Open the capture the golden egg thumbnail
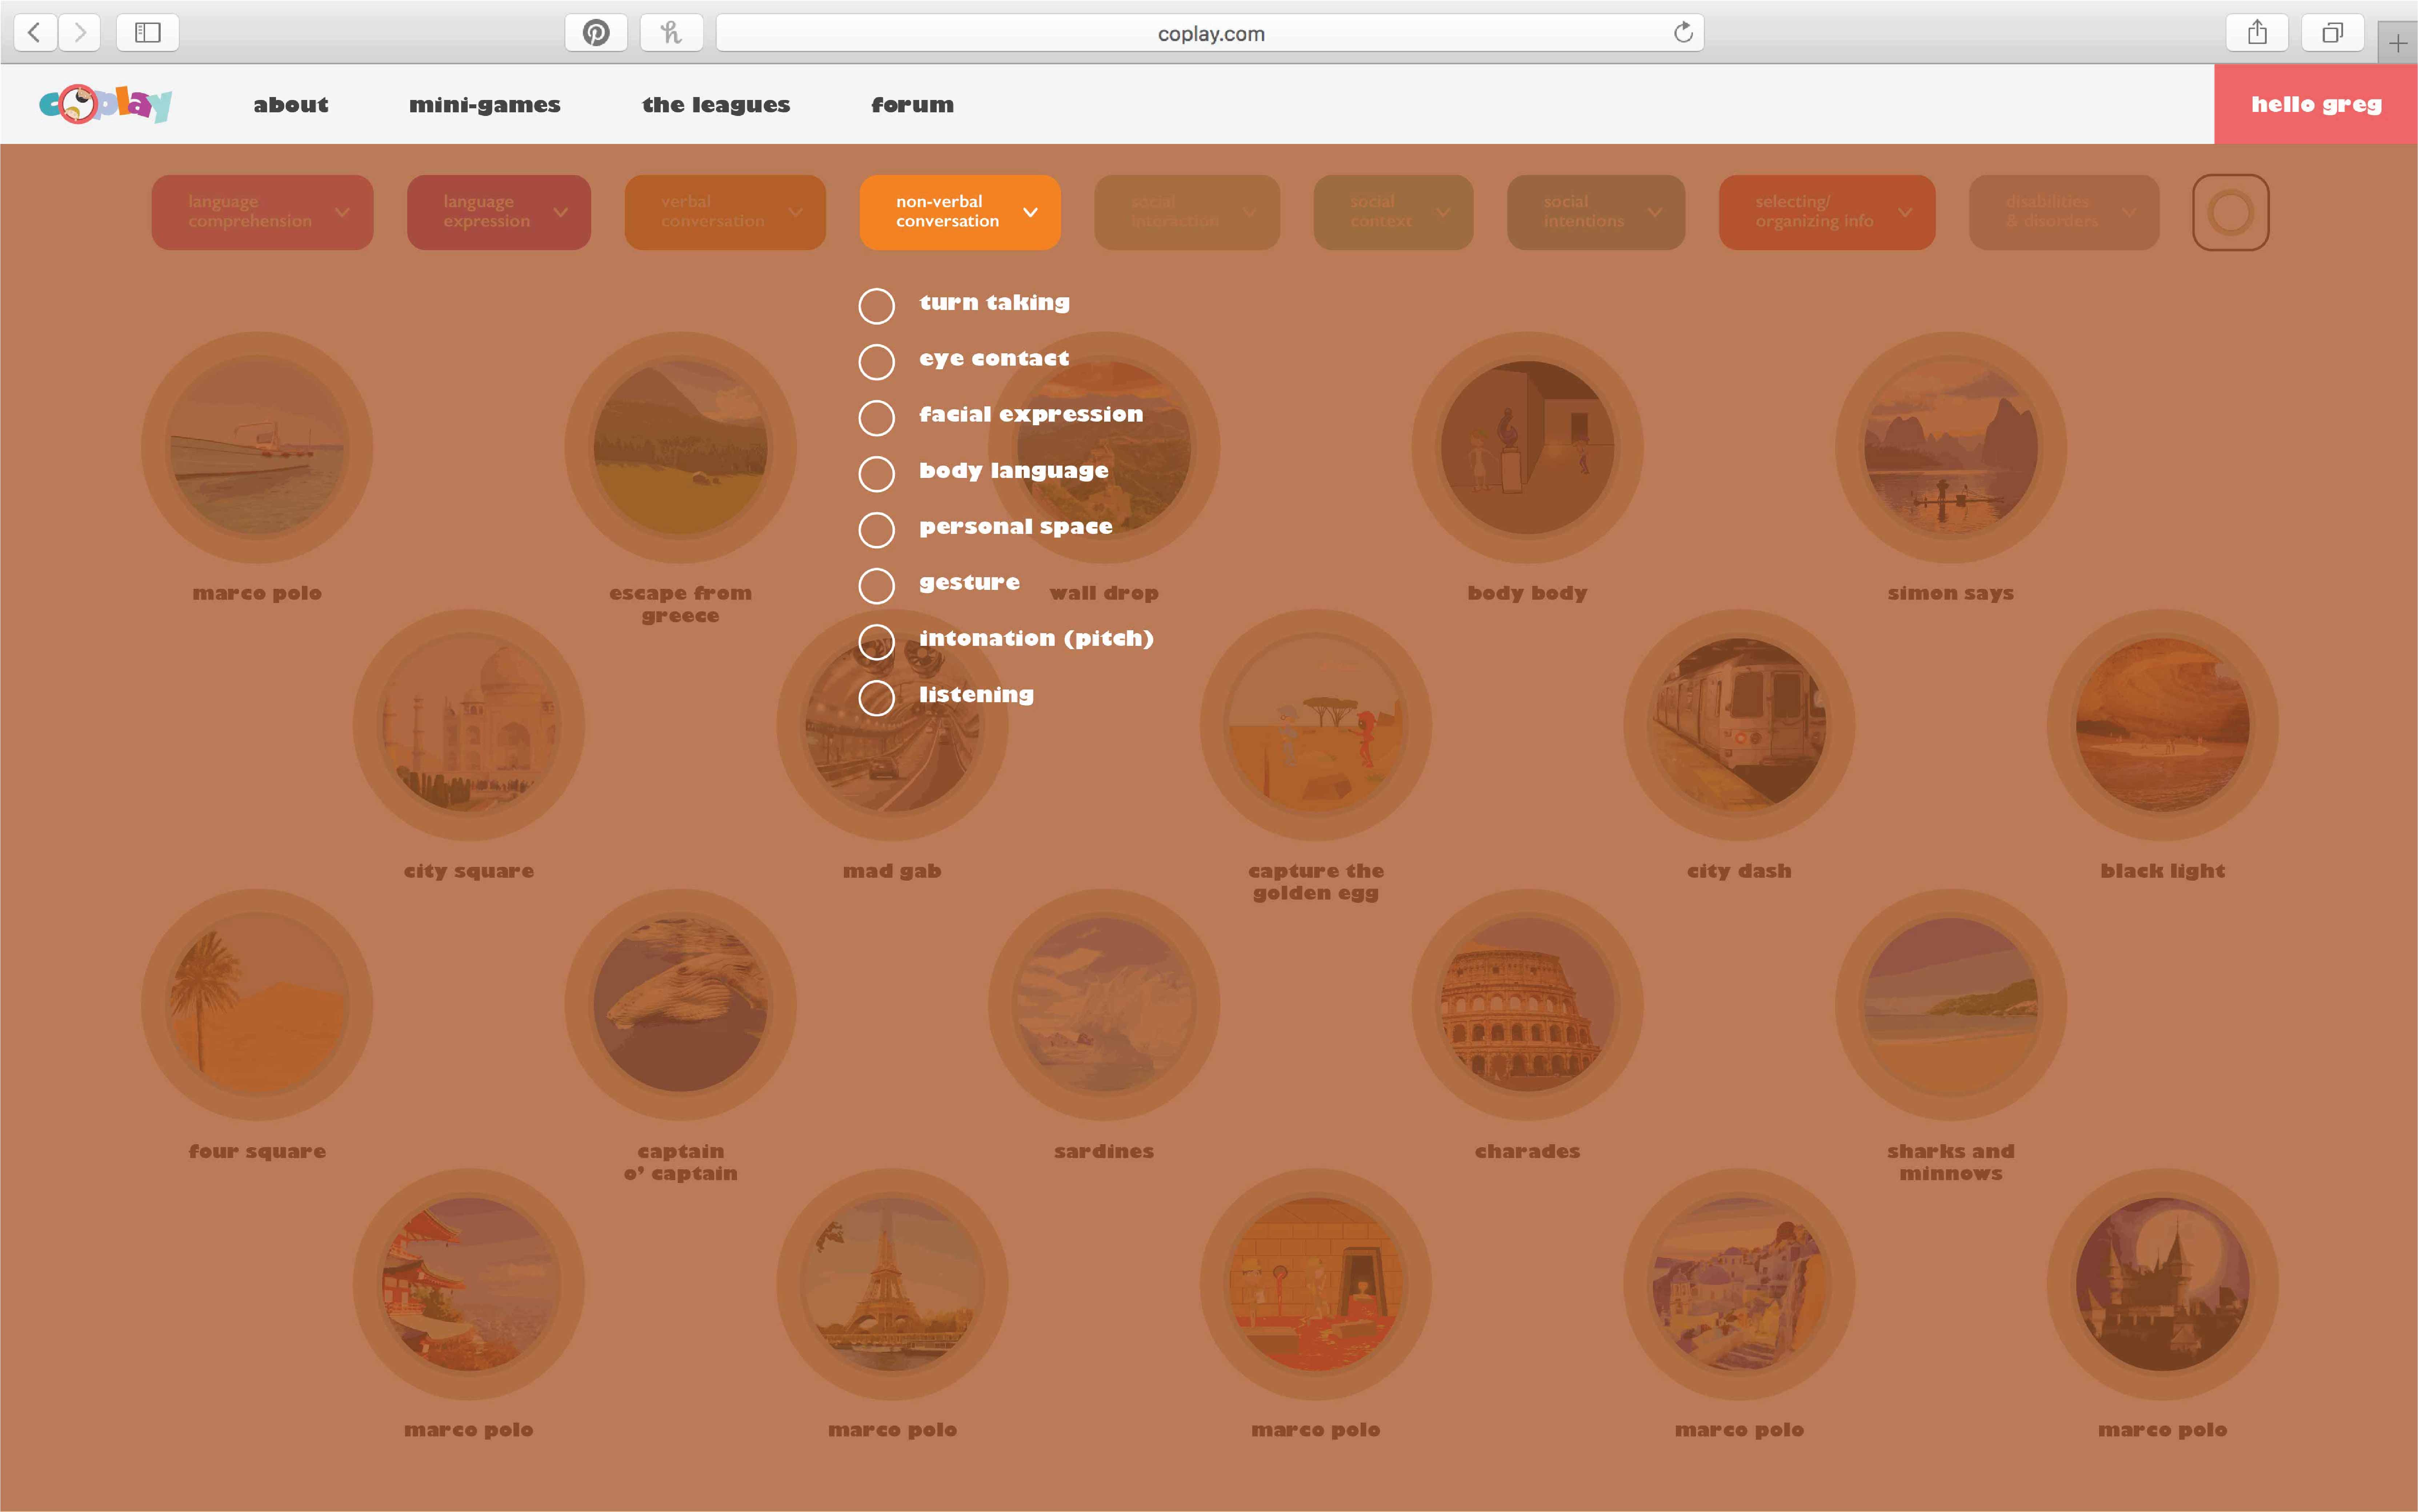The height and width of the screenshot is (1512, 2418). pos(1316,725)
